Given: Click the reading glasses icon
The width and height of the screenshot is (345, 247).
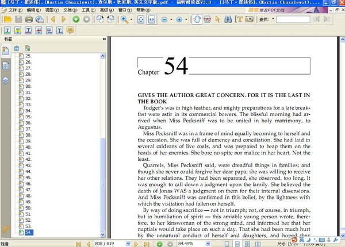Looking at the screenshot, I should pyautogui.click(x=207, y=20).
